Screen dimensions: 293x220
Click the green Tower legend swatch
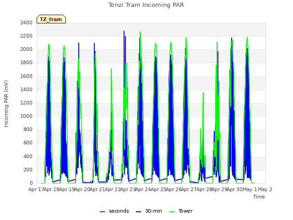point(172,212)
